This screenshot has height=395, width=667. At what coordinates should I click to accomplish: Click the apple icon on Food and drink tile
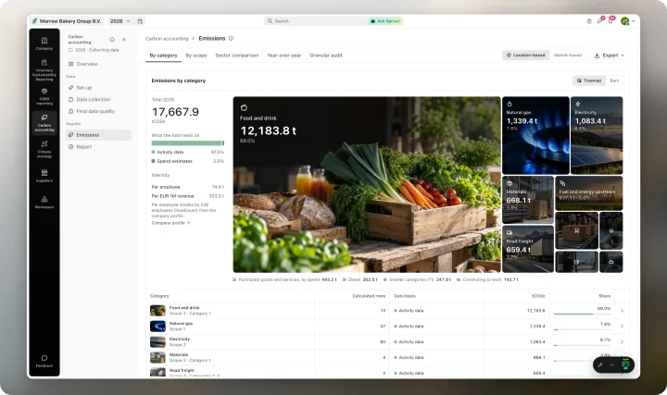pos(244,107)
